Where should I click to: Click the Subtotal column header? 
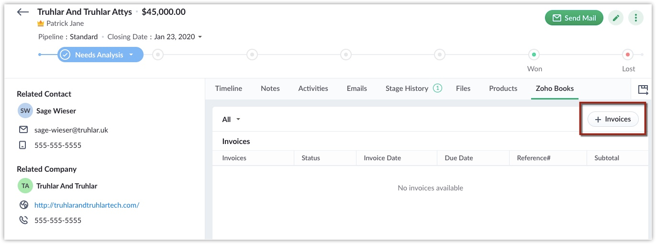tap(606, 158)
